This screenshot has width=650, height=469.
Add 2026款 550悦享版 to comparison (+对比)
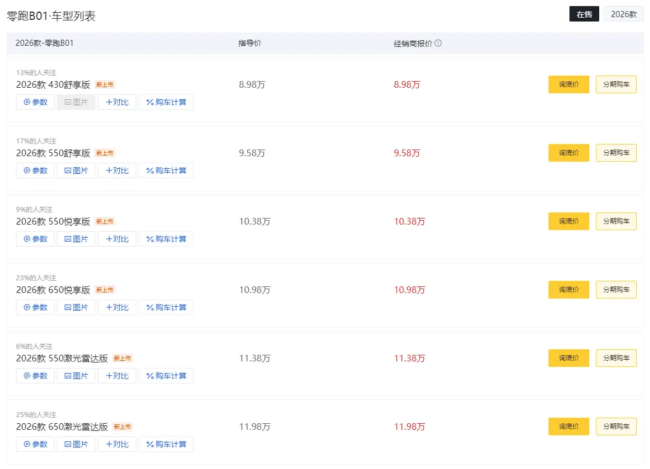coord(116,239)
